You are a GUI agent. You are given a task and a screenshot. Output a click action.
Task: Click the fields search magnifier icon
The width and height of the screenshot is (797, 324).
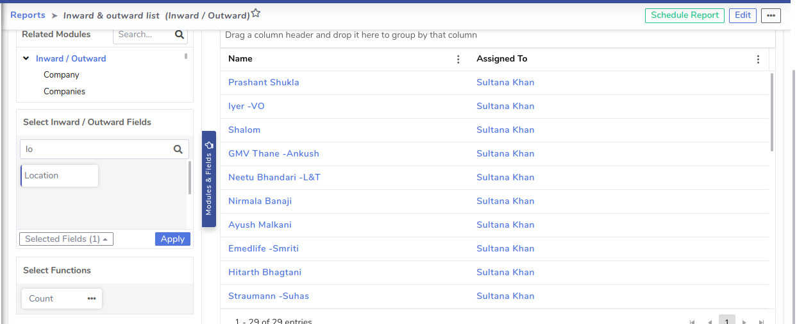tap(178, 149)
